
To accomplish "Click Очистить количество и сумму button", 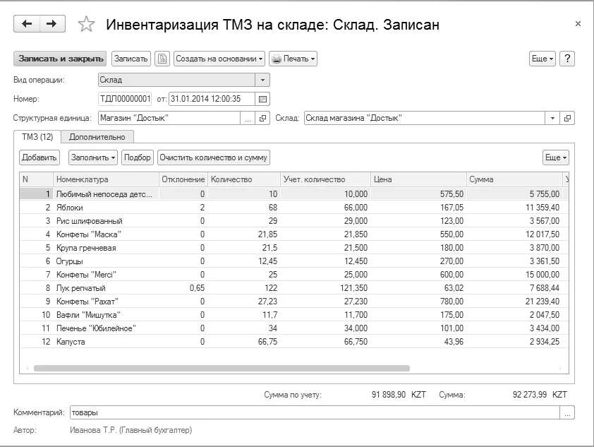I will [x=214, y=157].
